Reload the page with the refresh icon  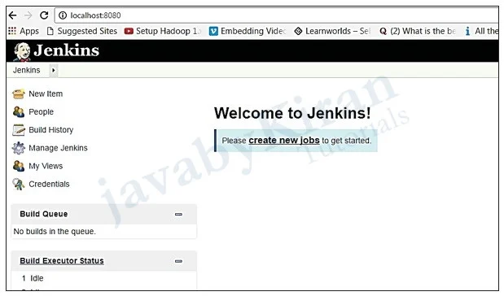[x=44, y=15]
